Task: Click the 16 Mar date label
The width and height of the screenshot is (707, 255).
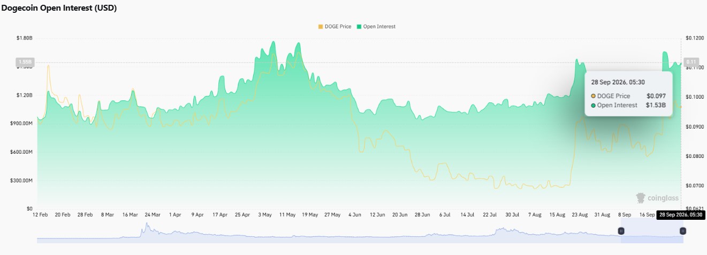Action: pyautogui.click(x=130, y=214)
